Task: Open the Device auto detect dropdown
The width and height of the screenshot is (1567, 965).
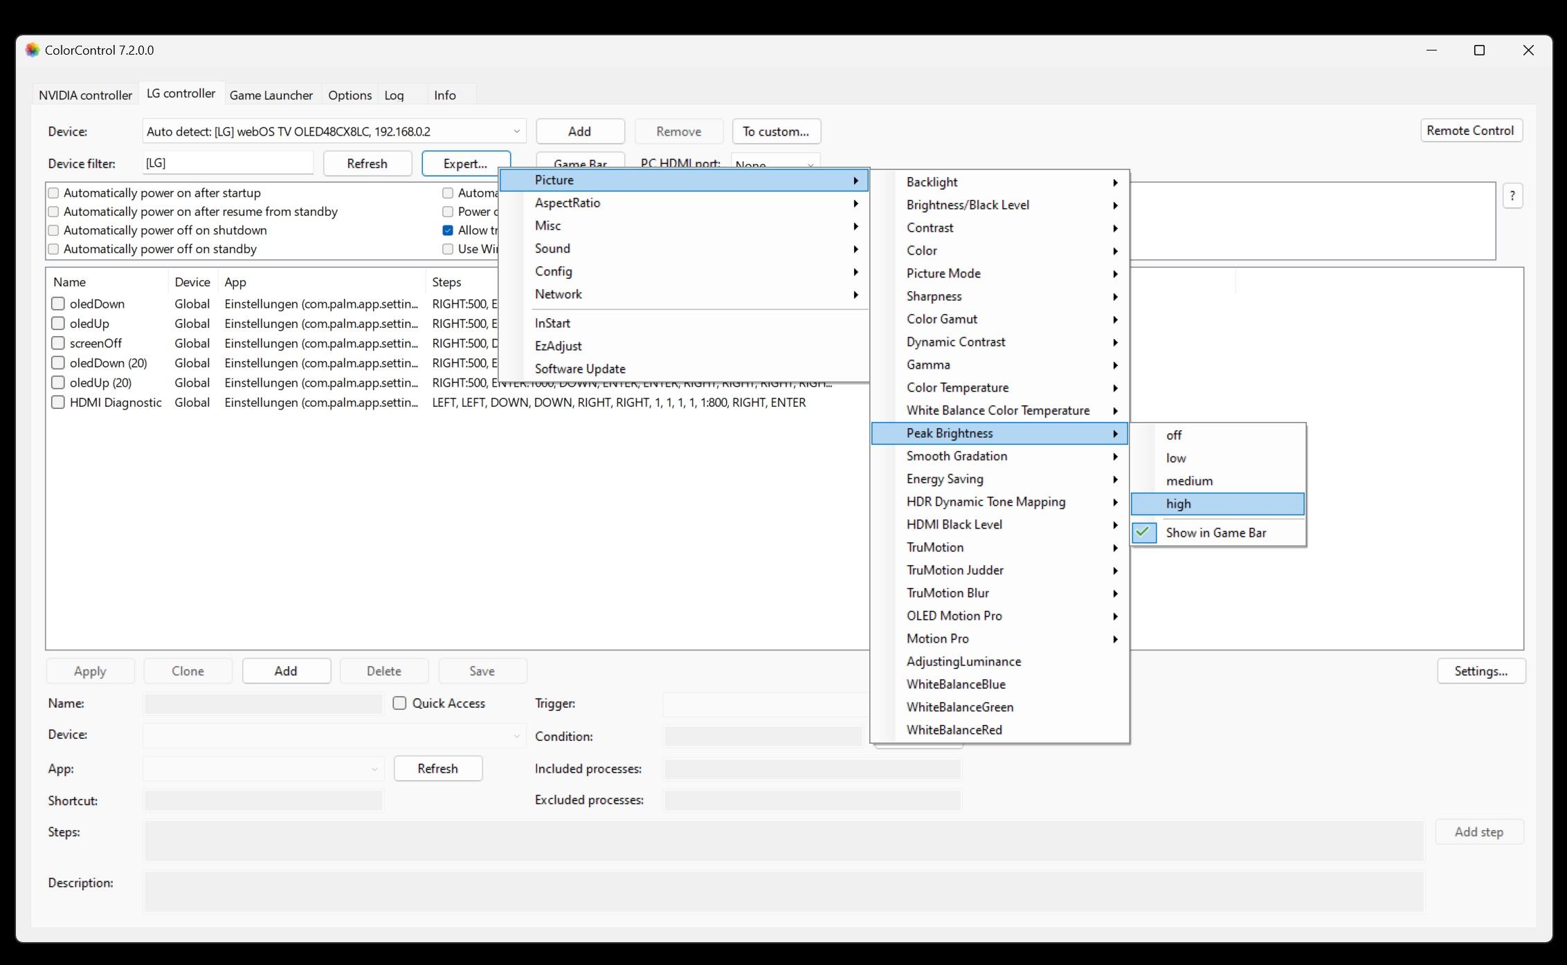Action: [334, 131]
